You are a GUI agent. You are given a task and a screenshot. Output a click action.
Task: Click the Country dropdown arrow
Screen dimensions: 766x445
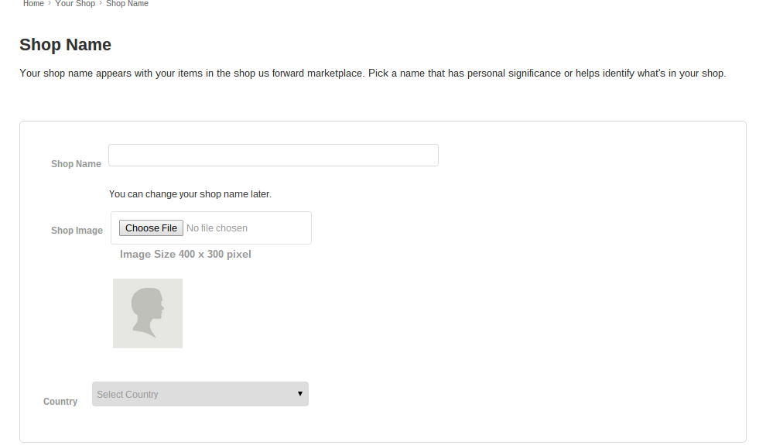pyautogui.click(x=300, y=394)
